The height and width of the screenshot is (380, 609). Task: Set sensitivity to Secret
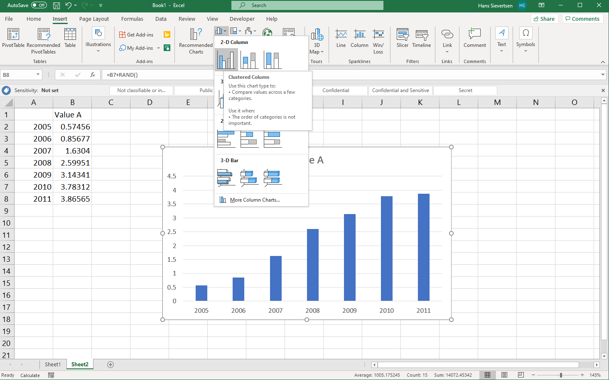click(x=465, y=90)
